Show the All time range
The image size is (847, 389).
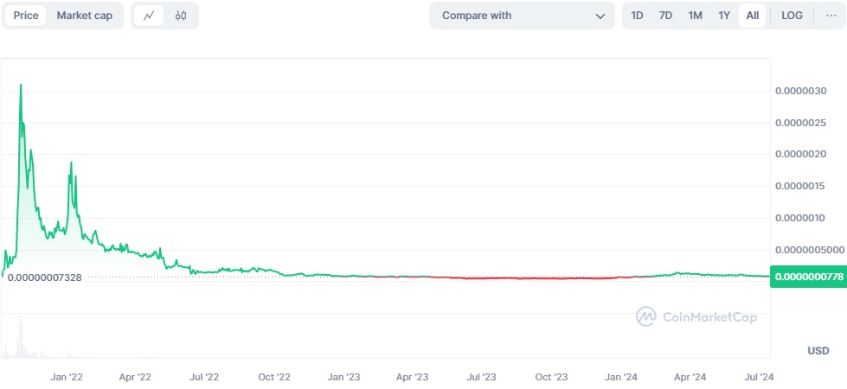point(753,16)
